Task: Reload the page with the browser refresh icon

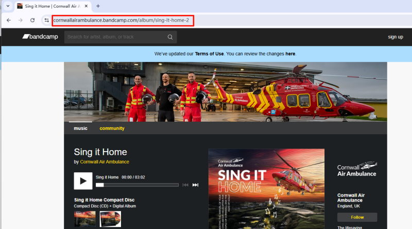Action: click(32, 20)
